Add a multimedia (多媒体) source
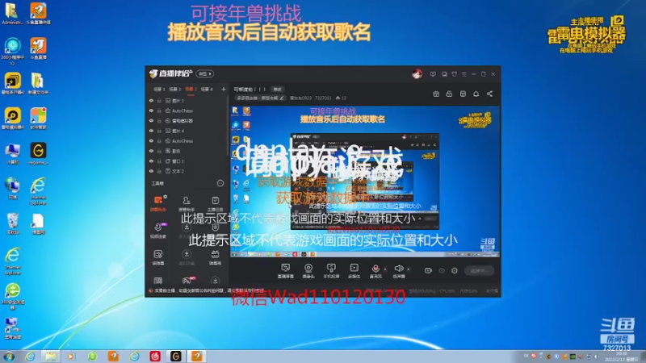The height and width of the screenshot is (363, 646). point(354,268)
